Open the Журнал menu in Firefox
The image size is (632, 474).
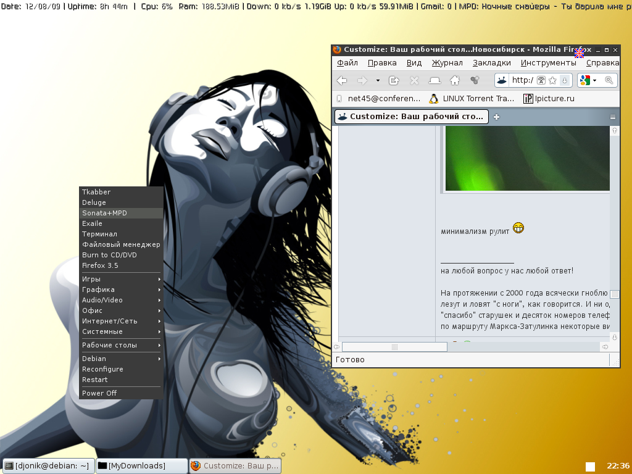point(447,63)
